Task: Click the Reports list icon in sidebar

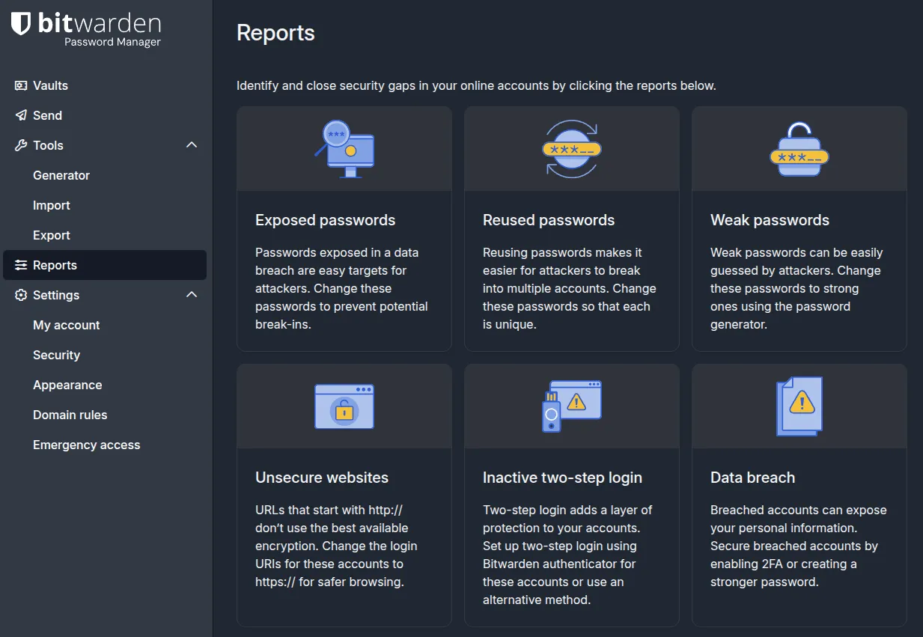Action: pyautogui.click(x=19, y=265)
